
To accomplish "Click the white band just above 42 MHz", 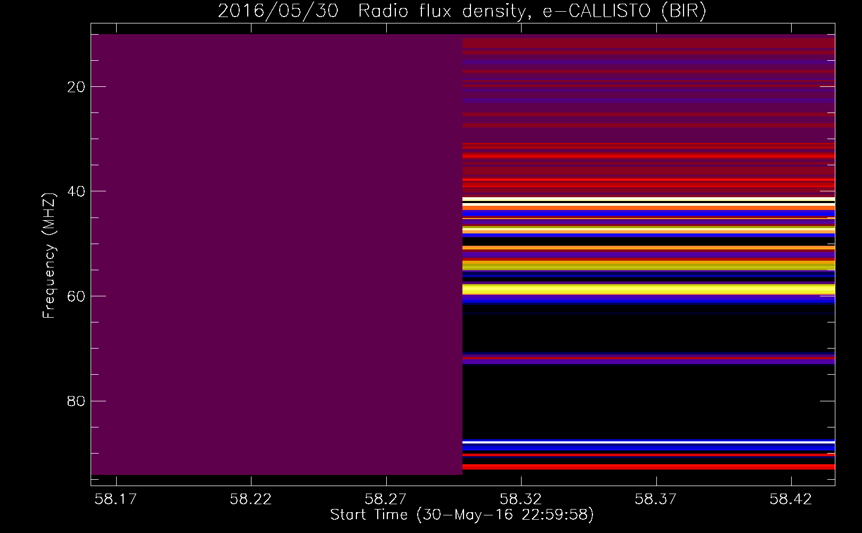I will [x=648, y=199].
